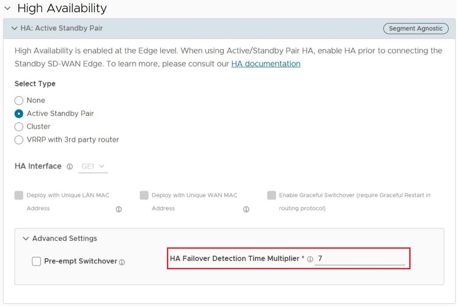This screenshot has height=306, width=457.
Task: Choose the Cluster radio option
Action: pyautogui.click(x=19, y=127)
